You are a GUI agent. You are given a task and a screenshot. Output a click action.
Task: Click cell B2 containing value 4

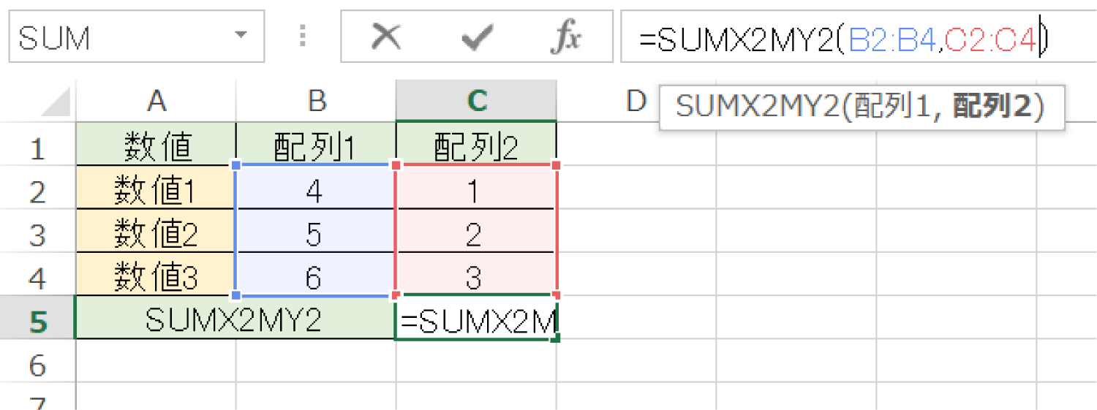click(315, 191)
